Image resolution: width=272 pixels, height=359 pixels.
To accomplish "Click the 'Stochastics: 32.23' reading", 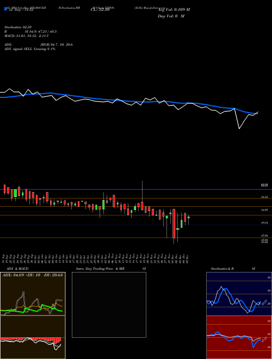I will click(17, 27).
